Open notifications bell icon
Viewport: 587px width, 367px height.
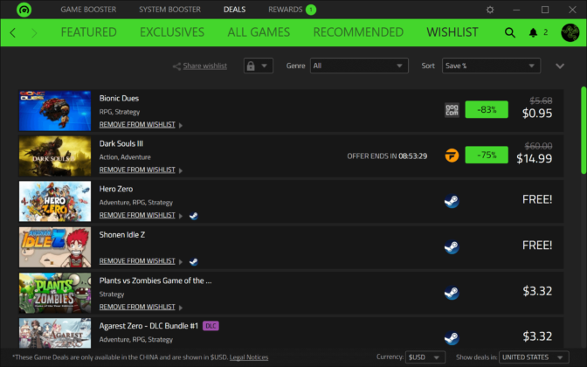tap(534, 32)
